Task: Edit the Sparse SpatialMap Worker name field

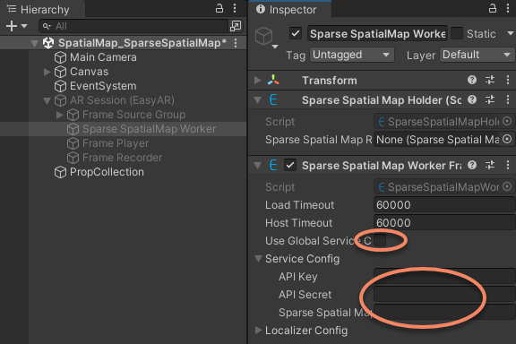Action: pos(377,33)
